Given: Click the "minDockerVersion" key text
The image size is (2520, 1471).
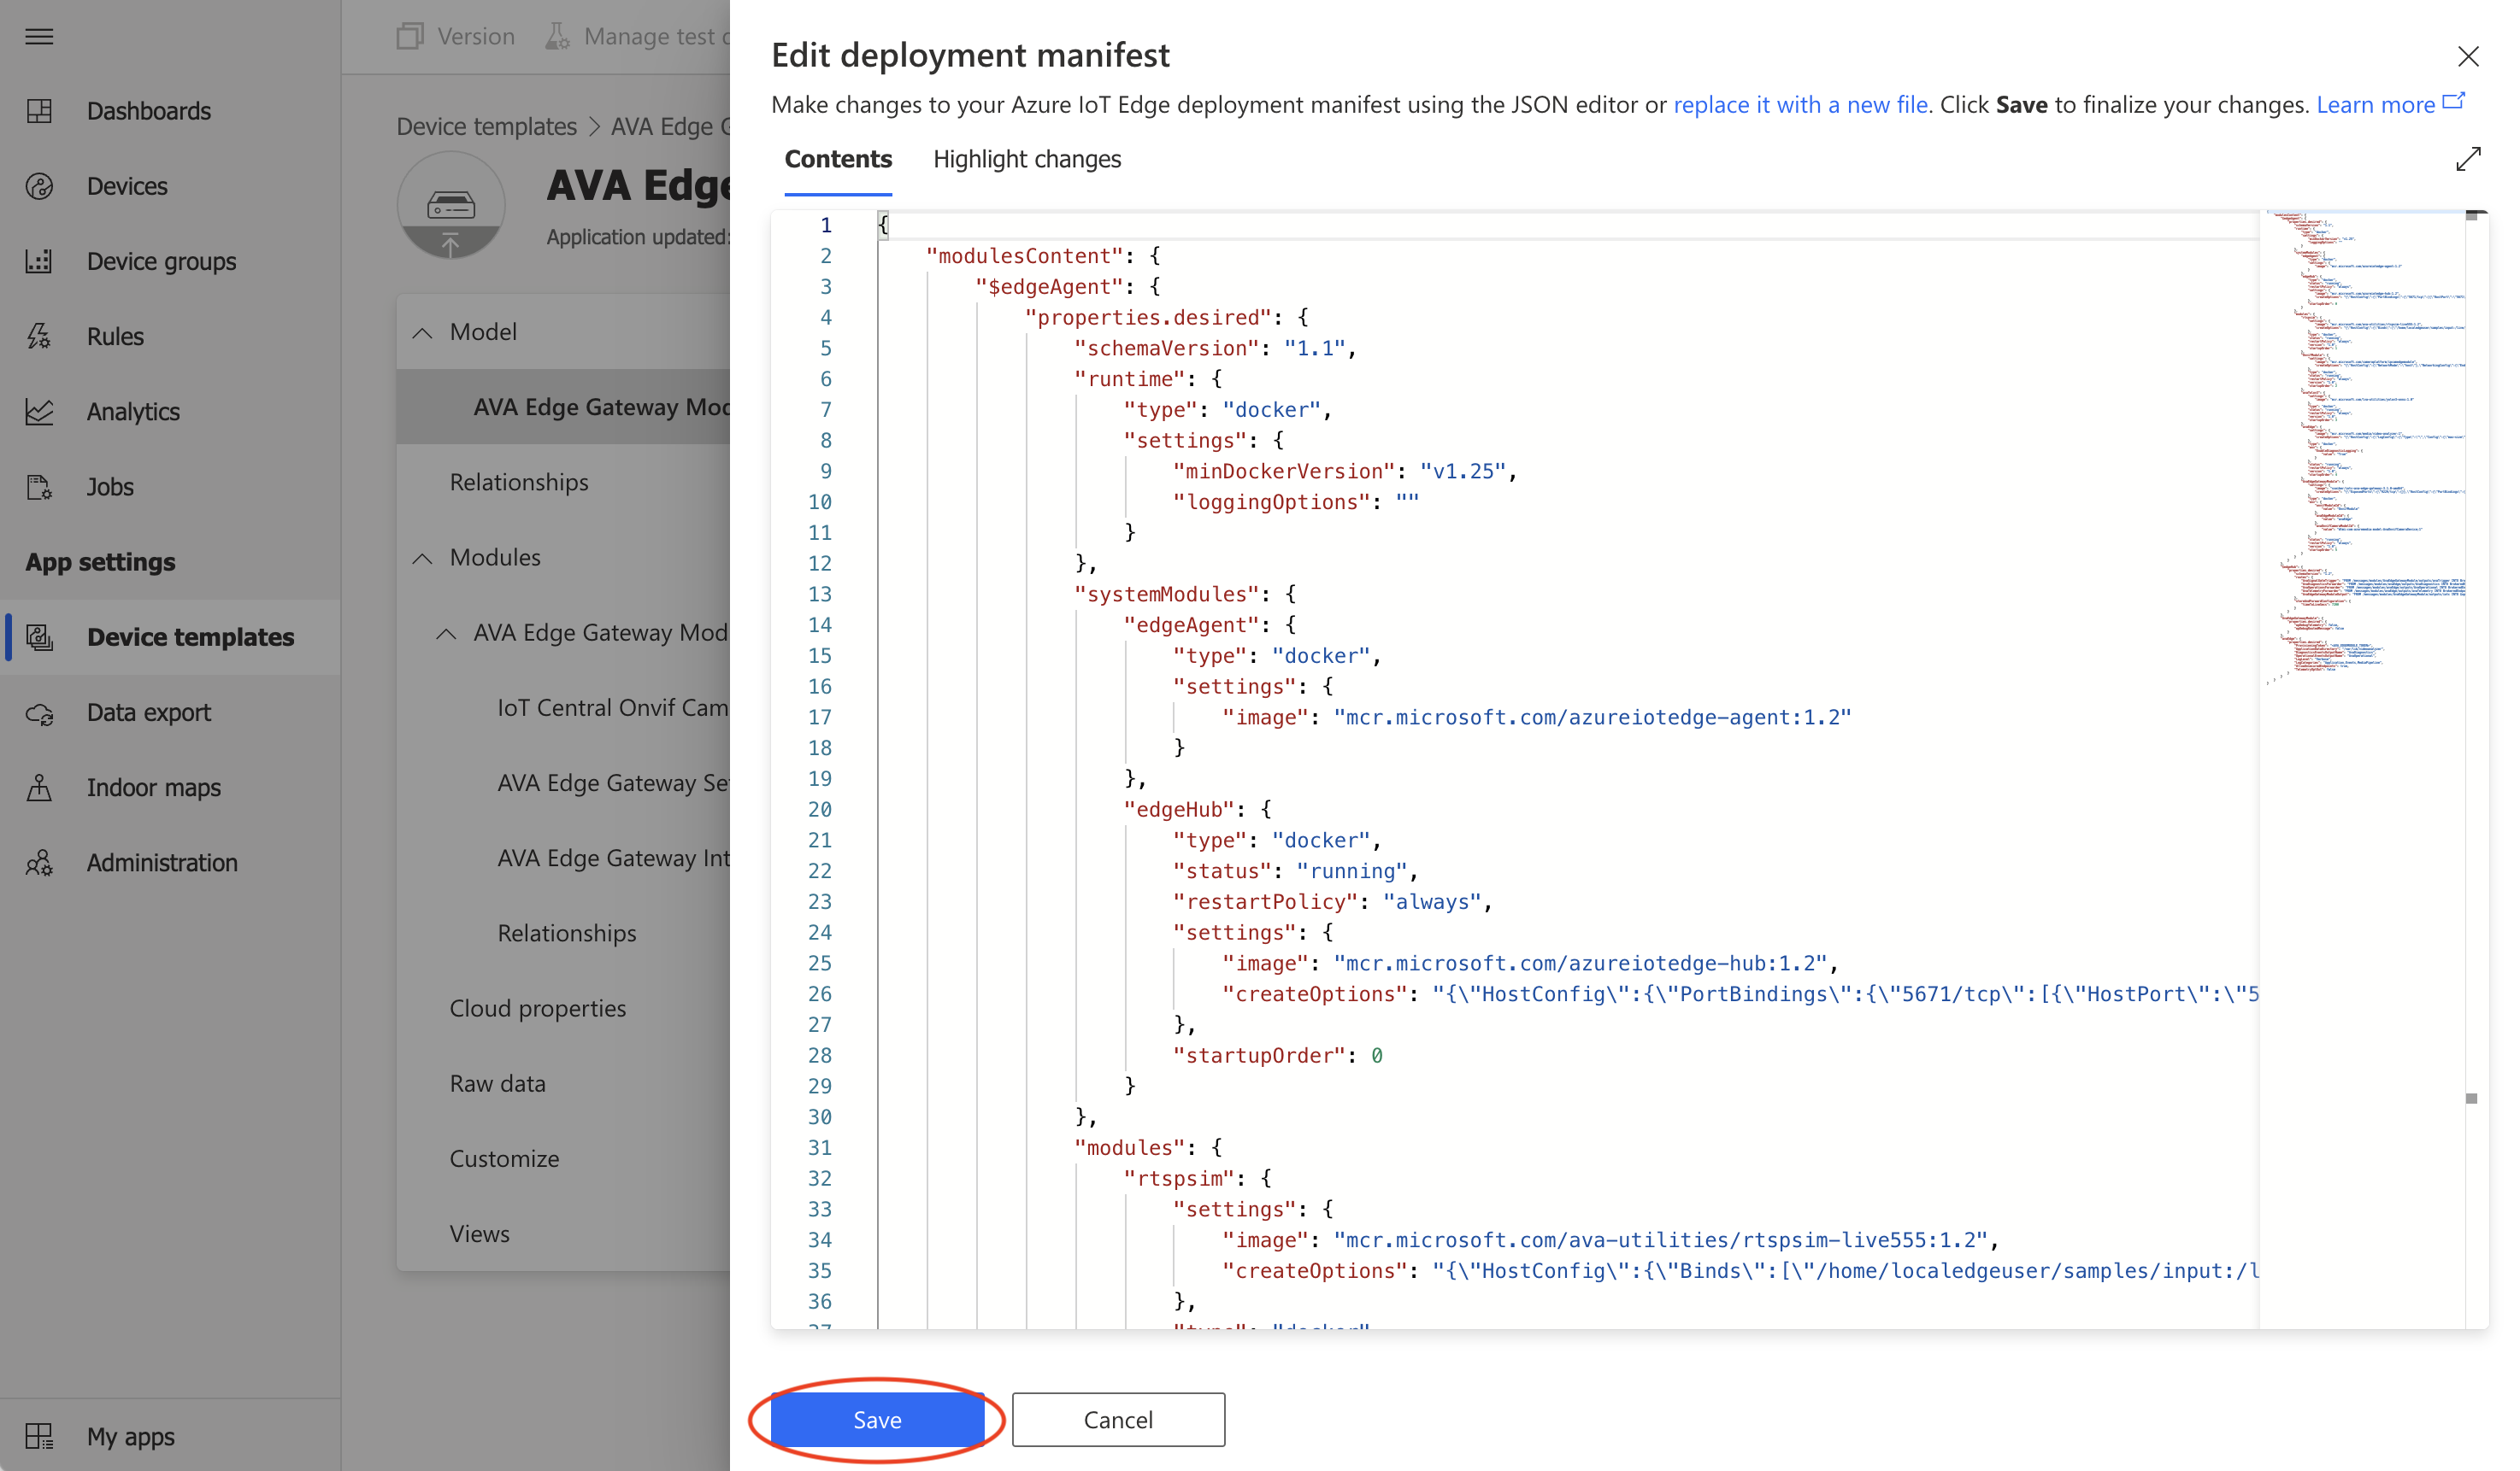Looking at the screenshot, I should pyautogui.click(x=1284, y=471).
